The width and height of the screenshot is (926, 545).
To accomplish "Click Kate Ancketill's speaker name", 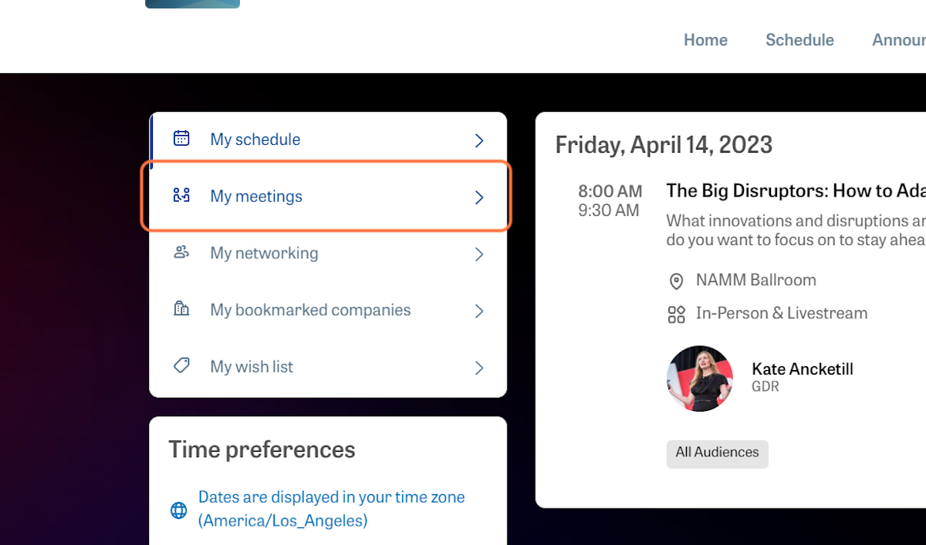I will [803, 369].
